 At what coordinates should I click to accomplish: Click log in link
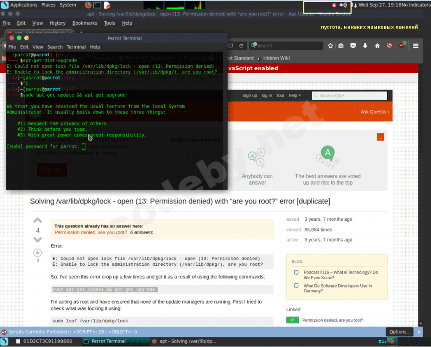click(266, 95)
